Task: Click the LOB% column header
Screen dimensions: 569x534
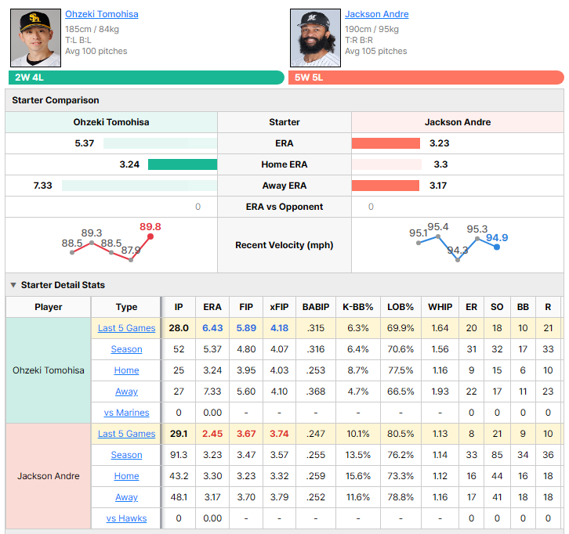Action: click(x=400, y=307)
